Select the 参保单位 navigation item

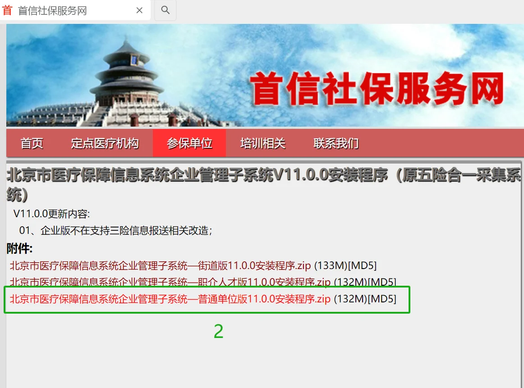[189, 143]
